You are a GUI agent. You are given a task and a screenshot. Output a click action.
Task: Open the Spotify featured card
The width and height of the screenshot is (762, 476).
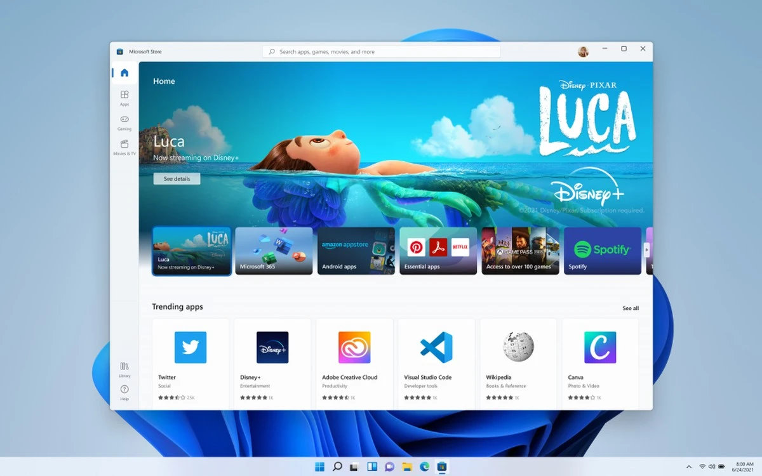(602, 250)
